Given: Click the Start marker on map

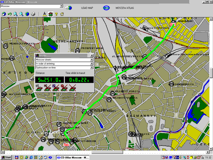Looking at the screenshot, I should (x=173, y=24).
